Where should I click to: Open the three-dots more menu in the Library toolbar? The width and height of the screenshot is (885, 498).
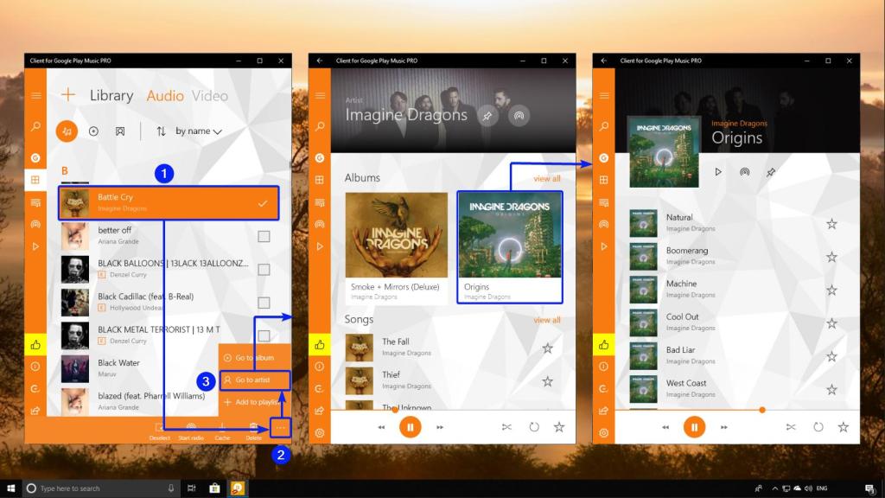(x=281, y=427)
